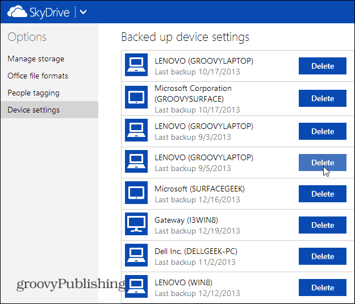Click the SkyDrive cloud logo
The width and height of the screenshot is (355, 304).
pyautogui.click(x=17, y=12)
